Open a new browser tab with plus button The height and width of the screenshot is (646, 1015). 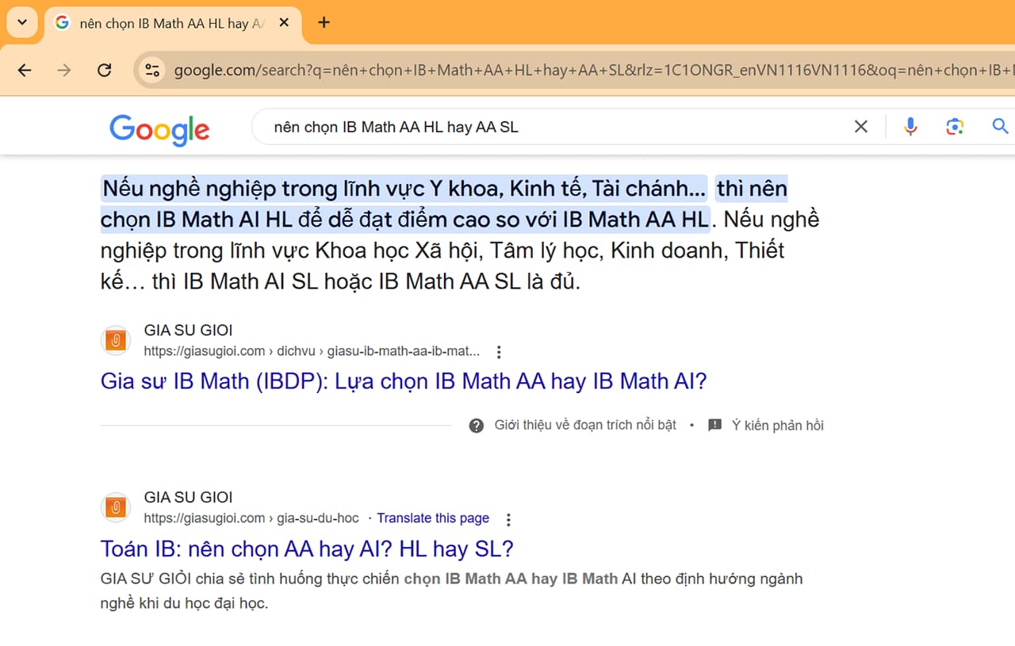[324, 22]
